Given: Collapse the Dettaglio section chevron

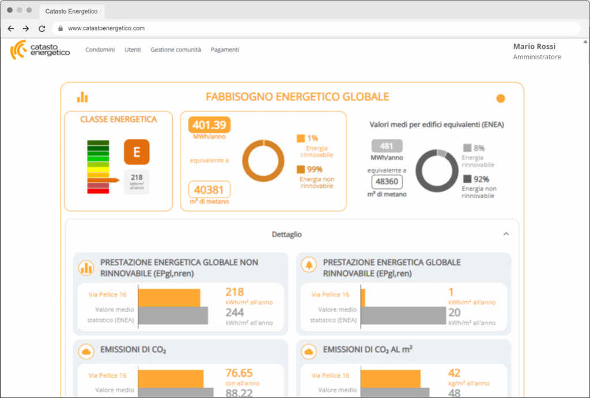Looking at the screenshot, I should pyautogui.click(x=506, y=234).
